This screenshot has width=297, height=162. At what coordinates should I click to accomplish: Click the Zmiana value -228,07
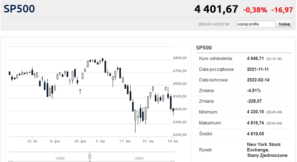pyautogui.click(x=254, y=101)
